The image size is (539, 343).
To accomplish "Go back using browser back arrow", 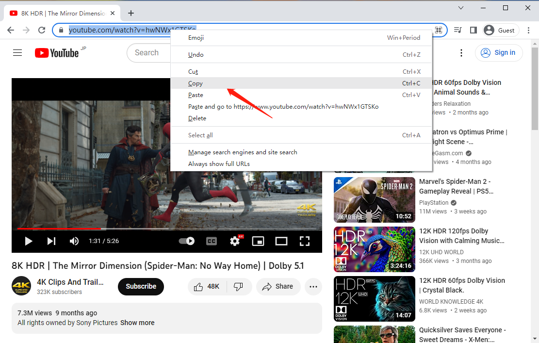I will 11,30.
